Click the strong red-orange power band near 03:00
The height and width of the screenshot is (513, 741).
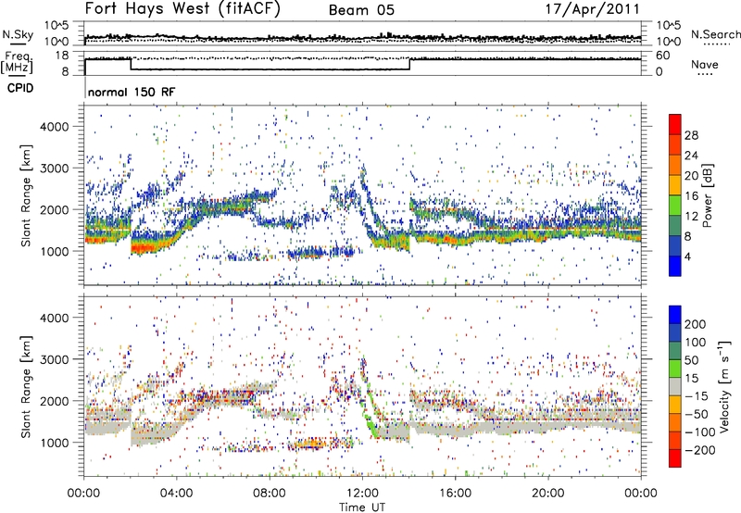tap(145, 246)
